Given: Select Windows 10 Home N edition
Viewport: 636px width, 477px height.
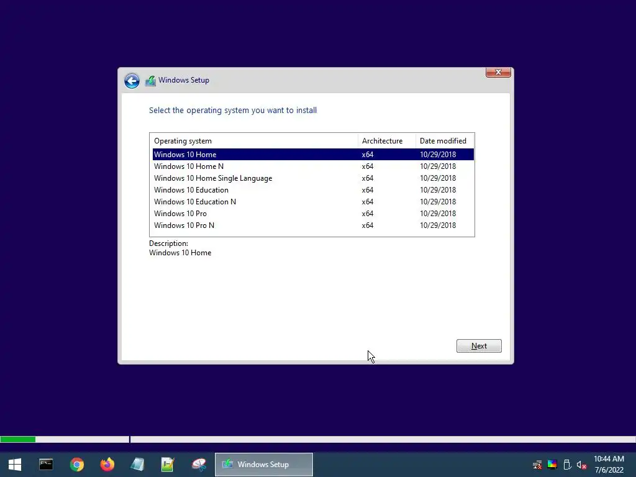Looking at the screenshot, I should (313, 166).
